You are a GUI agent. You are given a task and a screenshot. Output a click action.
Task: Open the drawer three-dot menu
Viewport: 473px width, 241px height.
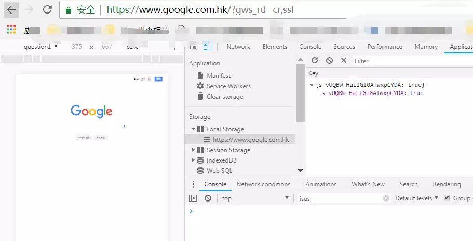[193, 184]
